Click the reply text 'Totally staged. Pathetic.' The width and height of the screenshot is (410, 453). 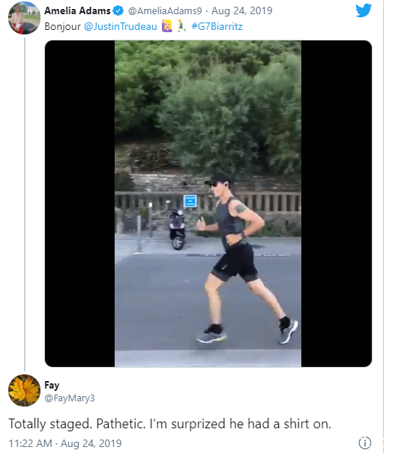tap(77, 424)
